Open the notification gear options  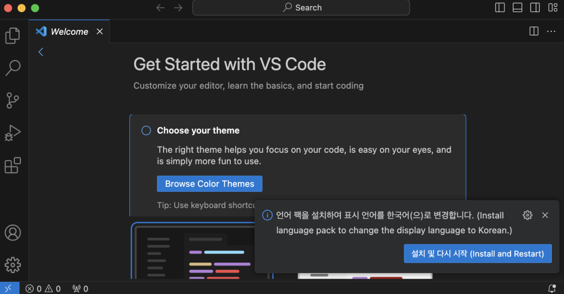click(527, 215)
